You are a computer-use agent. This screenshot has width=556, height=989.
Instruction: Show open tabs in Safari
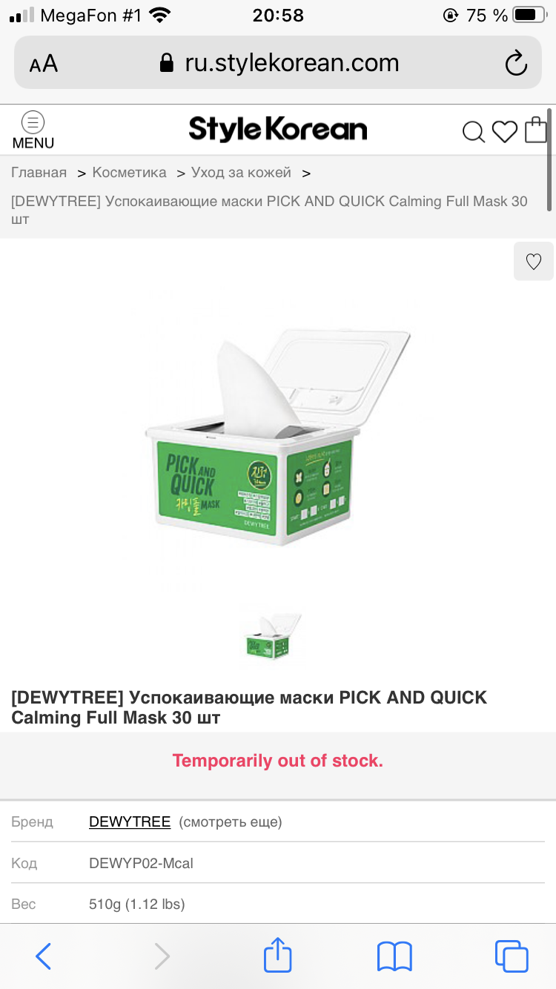(x=512, y=956)
